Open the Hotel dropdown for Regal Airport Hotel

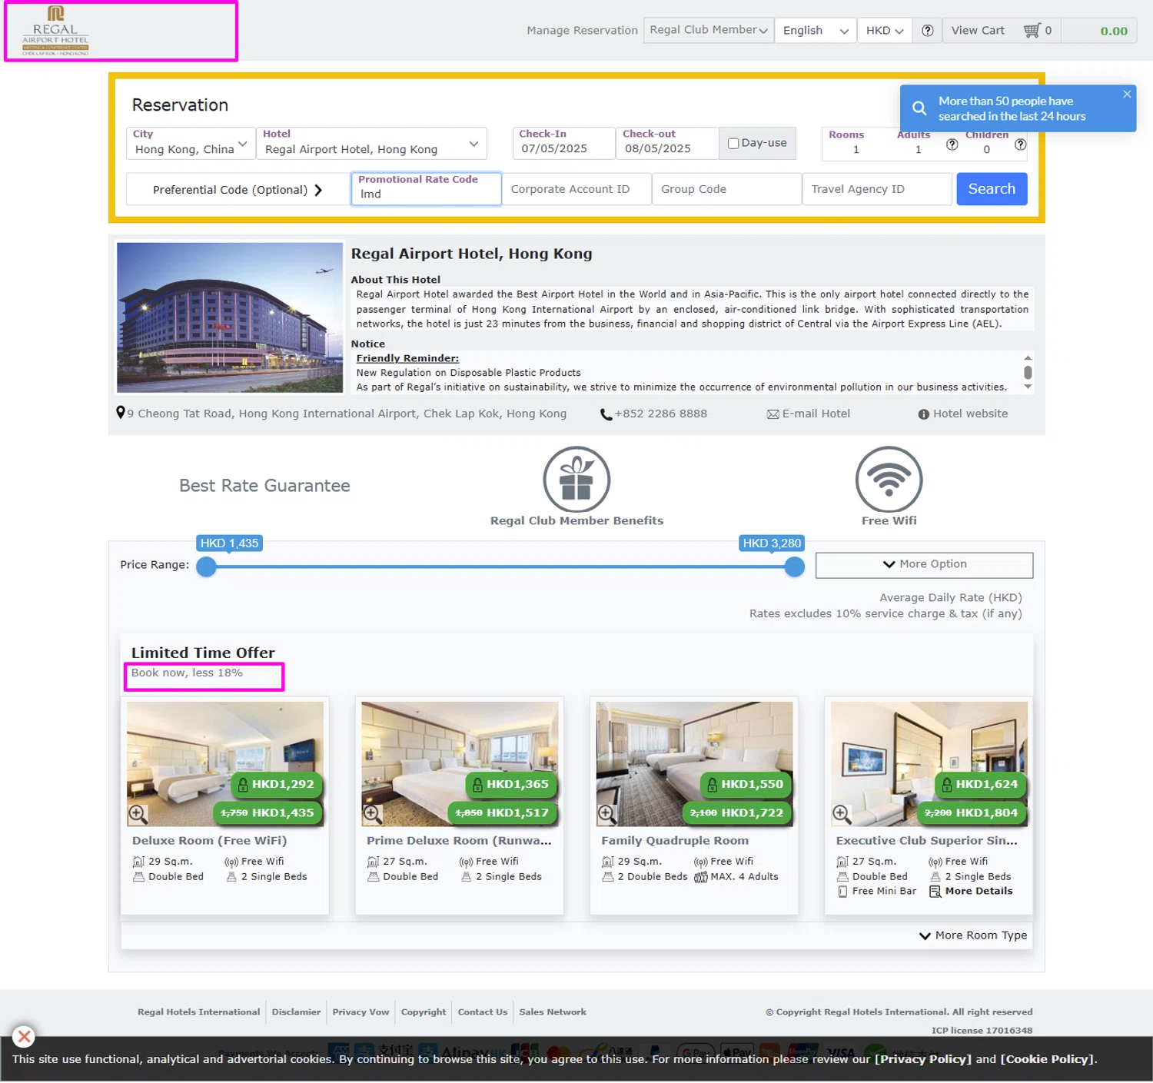click(371, 143)
